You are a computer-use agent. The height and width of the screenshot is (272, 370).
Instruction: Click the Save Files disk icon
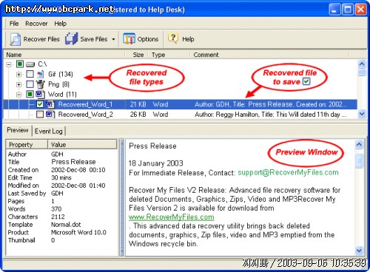pyautogui.click(x=72, y=38)
